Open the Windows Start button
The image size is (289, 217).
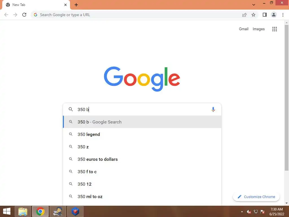[7, 211]
